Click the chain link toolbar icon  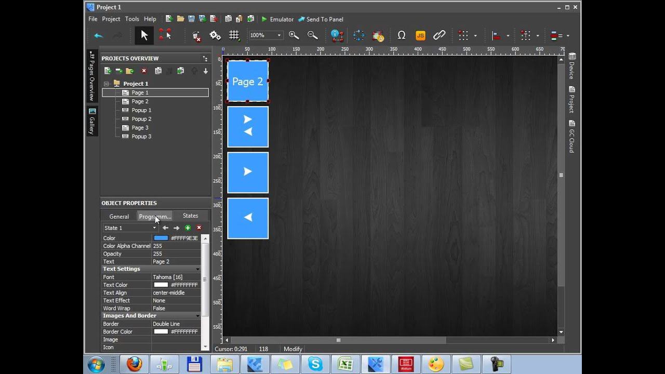(439, 35)
